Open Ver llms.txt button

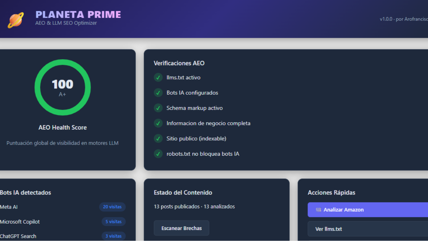[x=368, y=229]
